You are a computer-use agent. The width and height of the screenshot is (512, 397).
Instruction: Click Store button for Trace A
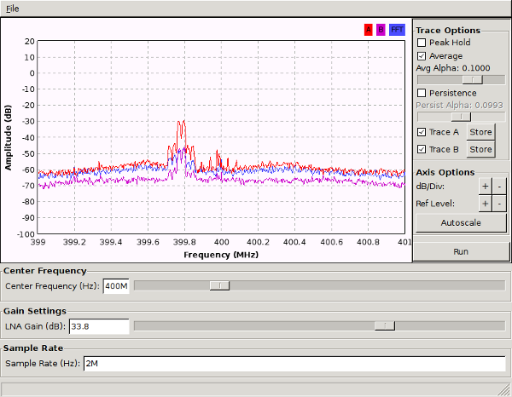(480, 132)
